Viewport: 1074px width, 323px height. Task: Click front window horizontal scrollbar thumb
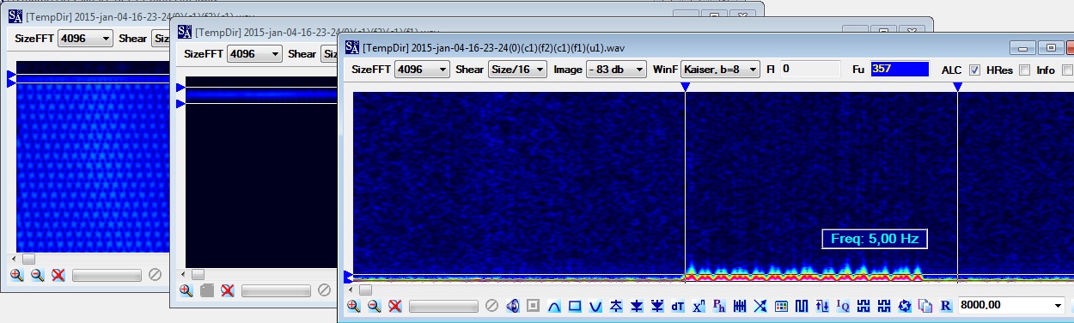tap(365, 289)
